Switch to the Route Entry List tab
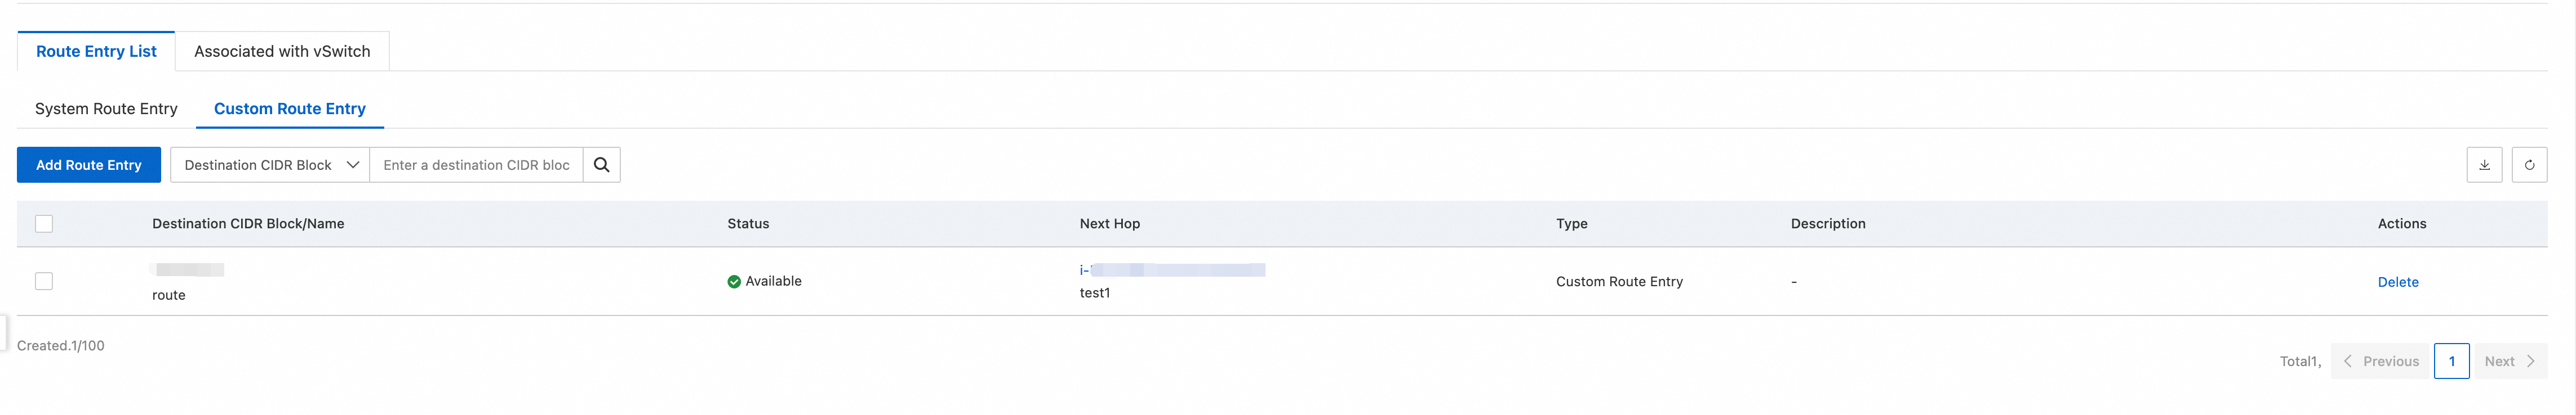 point(96,52)
